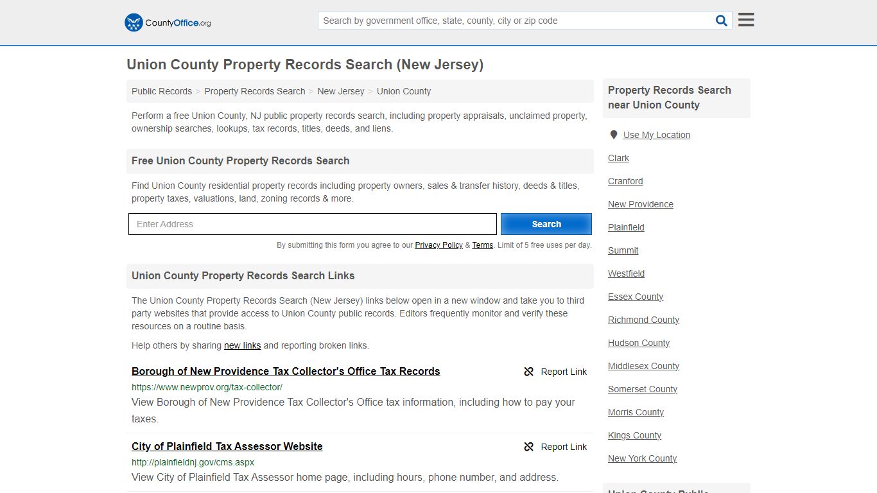Click the Report Link icon for Plainfield Tax Assessor

[529, 447]
